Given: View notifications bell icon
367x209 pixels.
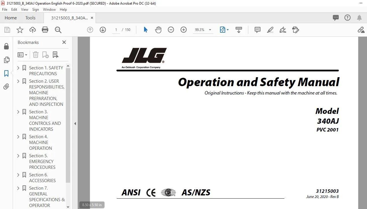Looking at the screenshot, I should pos(359,18).
